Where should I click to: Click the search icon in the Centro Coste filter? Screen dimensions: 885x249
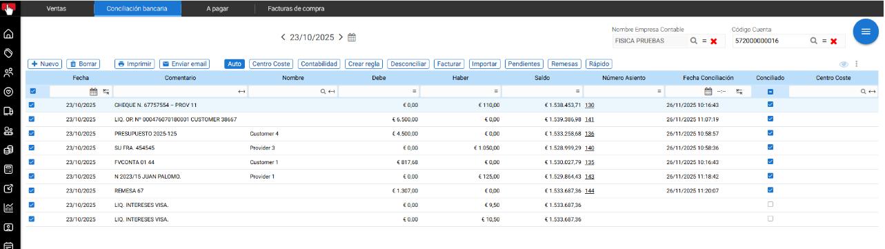(x=864, y=91)
